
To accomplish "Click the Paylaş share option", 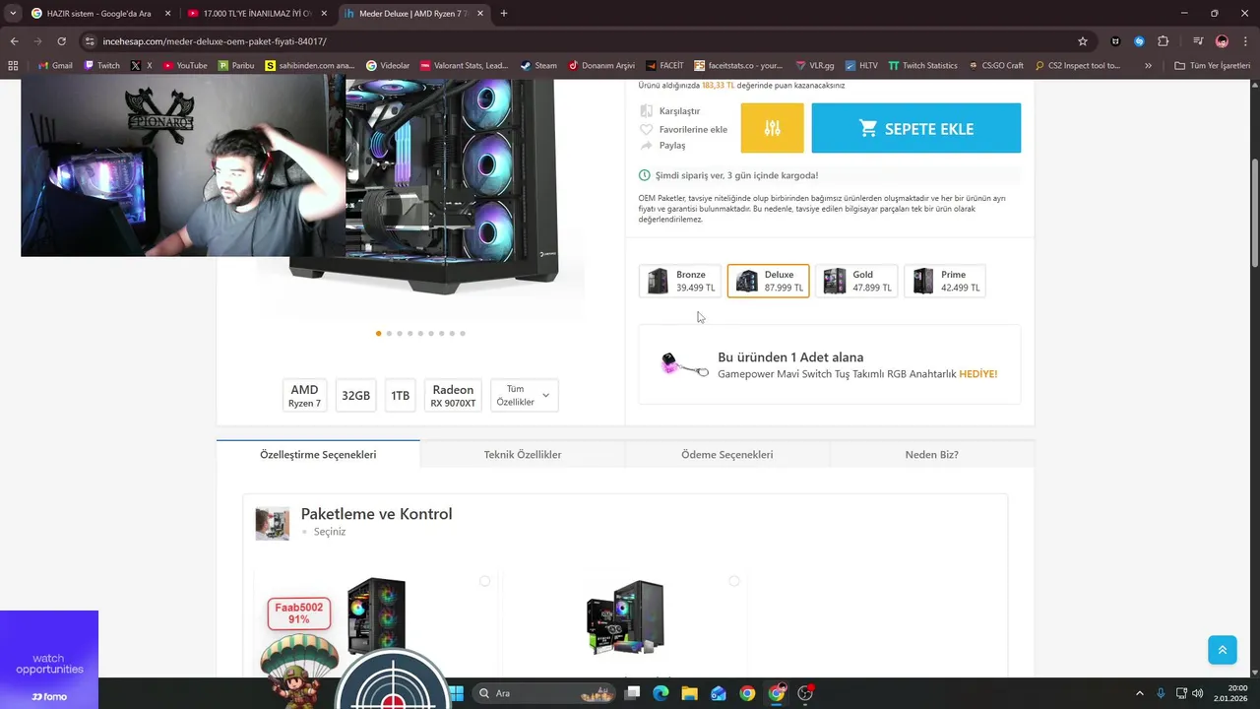I will [x=662, y=146].
